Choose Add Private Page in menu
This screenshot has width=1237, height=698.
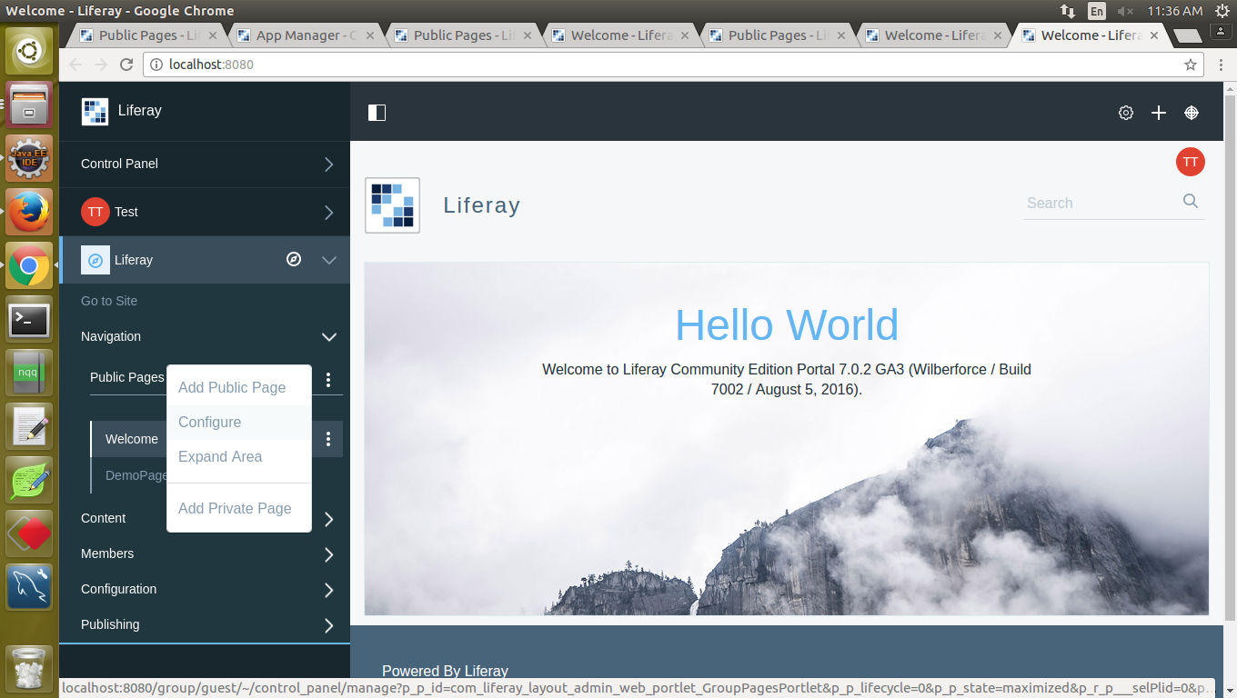click(239, 508)
